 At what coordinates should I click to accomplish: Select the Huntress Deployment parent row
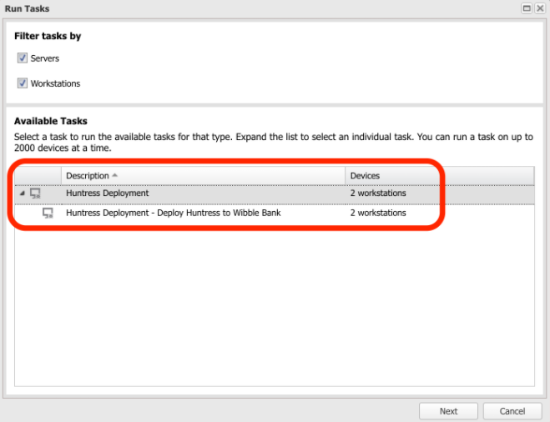[x=275, y=193]
